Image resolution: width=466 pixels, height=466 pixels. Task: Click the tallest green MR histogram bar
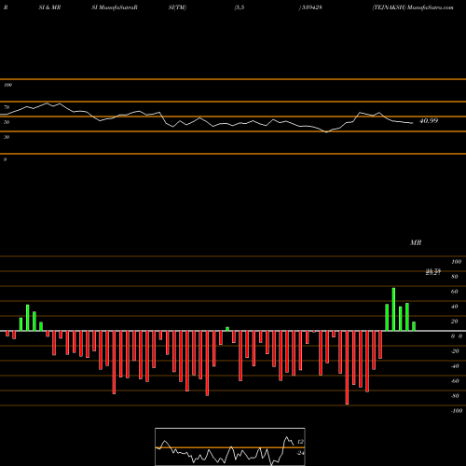click(x=393, y=309)
